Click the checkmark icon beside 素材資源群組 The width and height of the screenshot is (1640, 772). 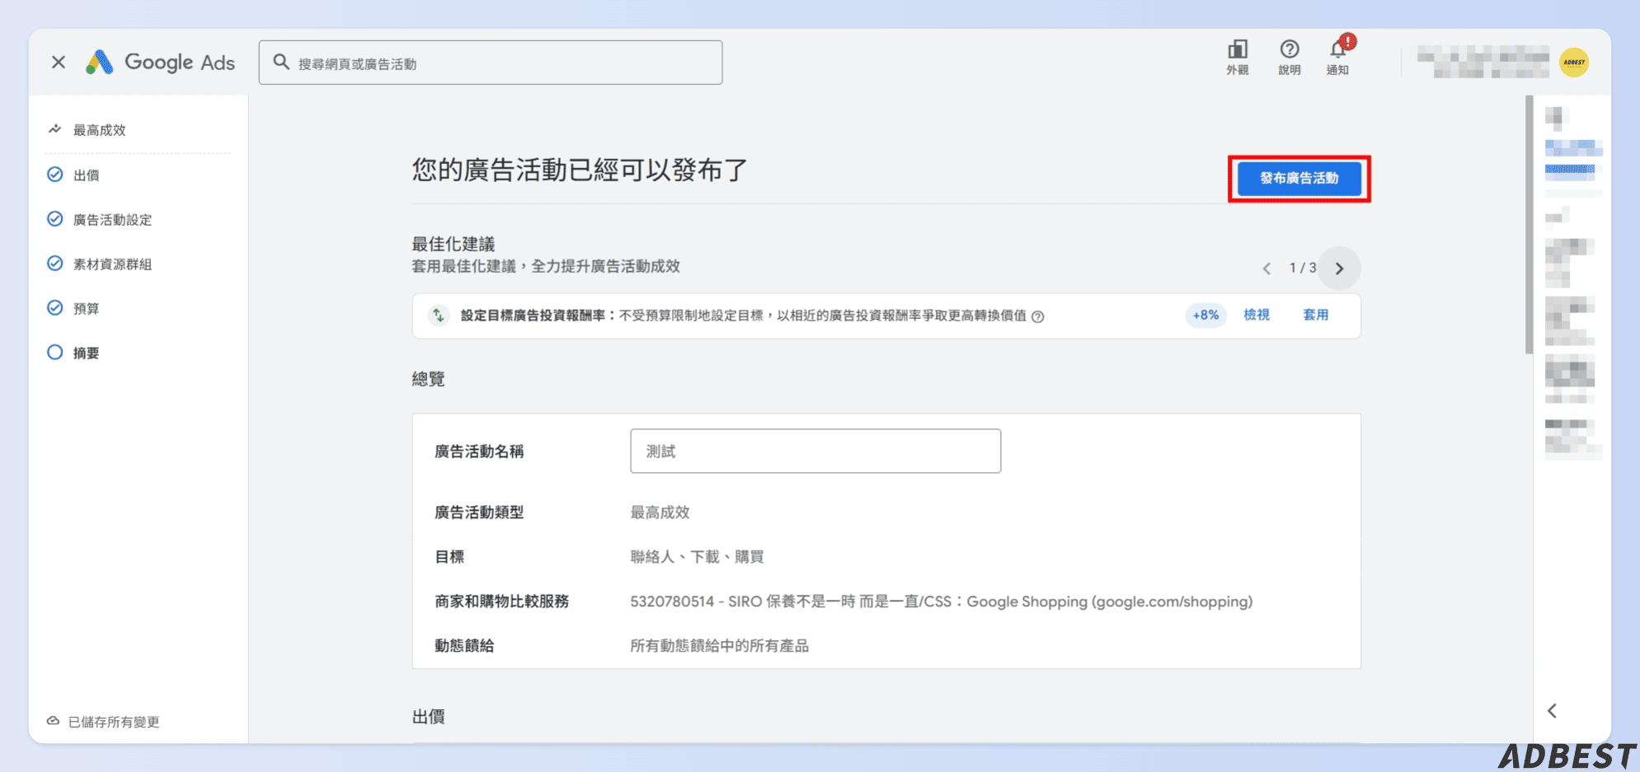click(x=55, y=263)
